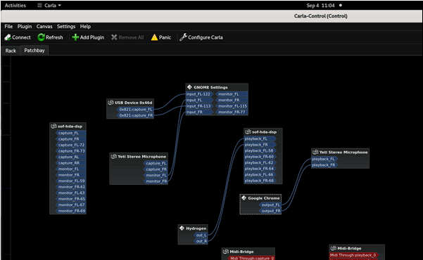Open the Canvas menu

[x=44, y=27]
